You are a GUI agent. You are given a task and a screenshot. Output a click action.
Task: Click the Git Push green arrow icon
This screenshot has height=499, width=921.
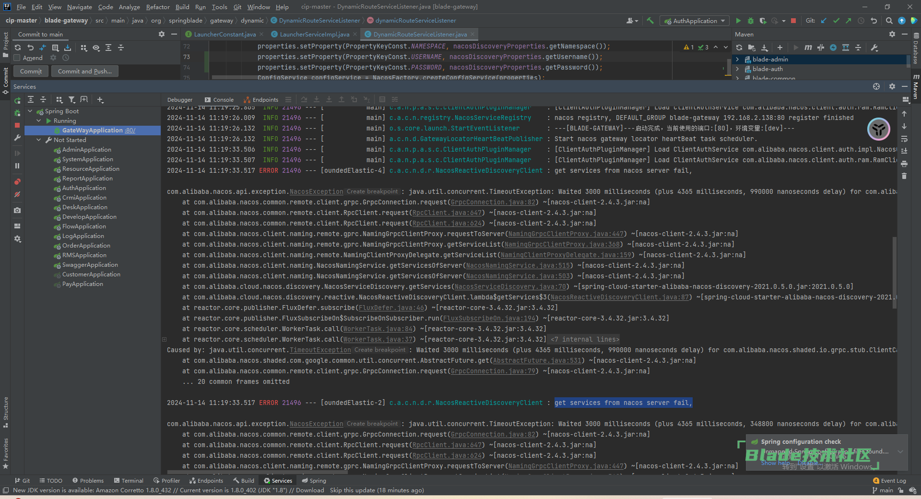849,21
